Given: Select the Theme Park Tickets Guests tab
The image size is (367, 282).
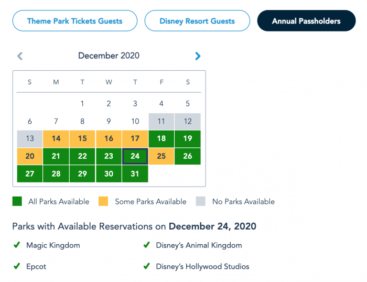Looking at the screenshot, I should tap(74, 21).
